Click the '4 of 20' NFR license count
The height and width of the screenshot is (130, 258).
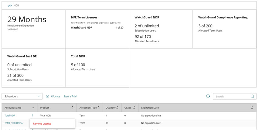tap(119, 27)
